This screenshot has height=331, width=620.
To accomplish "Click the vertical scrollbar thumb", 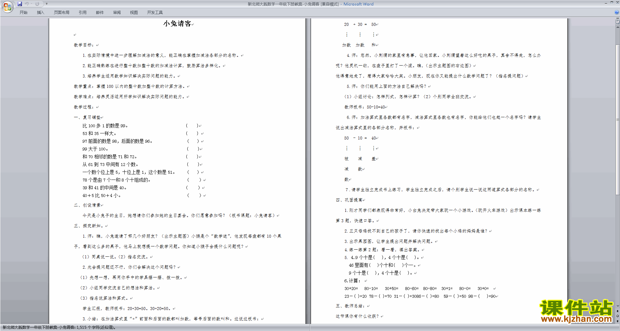I will coord(617,119).
